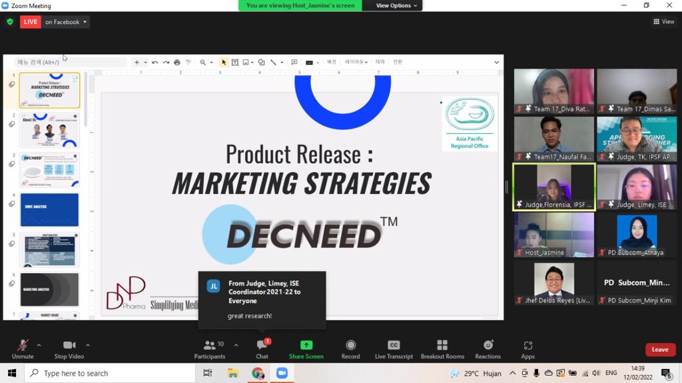
Task: Unmute the microphone in Zoom
Action: coord(23,349)
